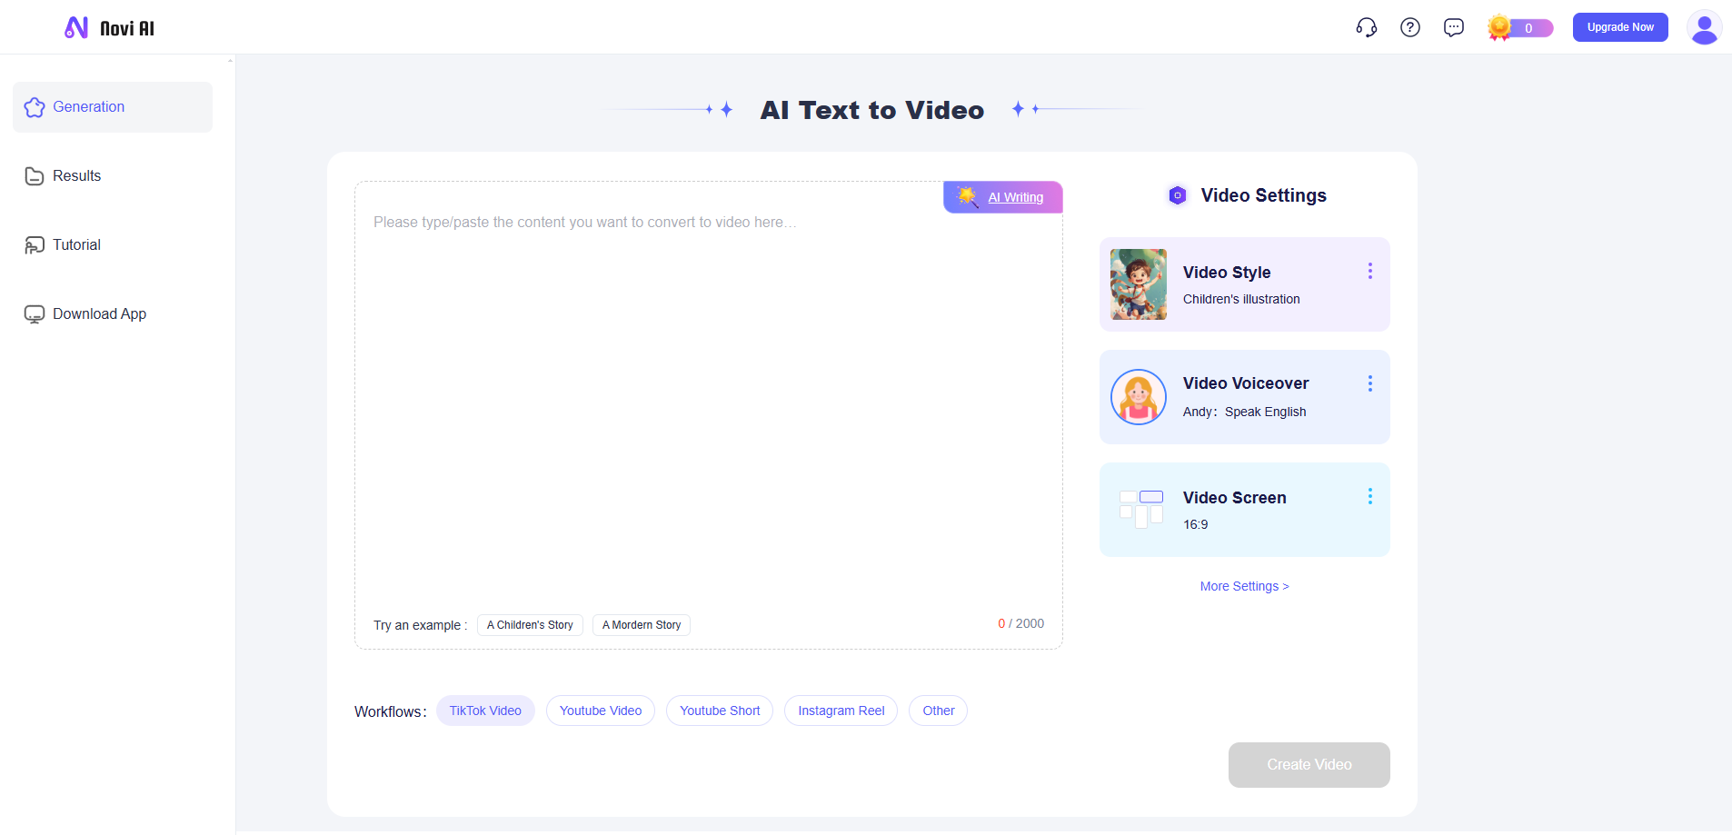This screenshot has height=835, width=1732.
Task: Choose the Instagram Reel workflow
Action: 840,711
